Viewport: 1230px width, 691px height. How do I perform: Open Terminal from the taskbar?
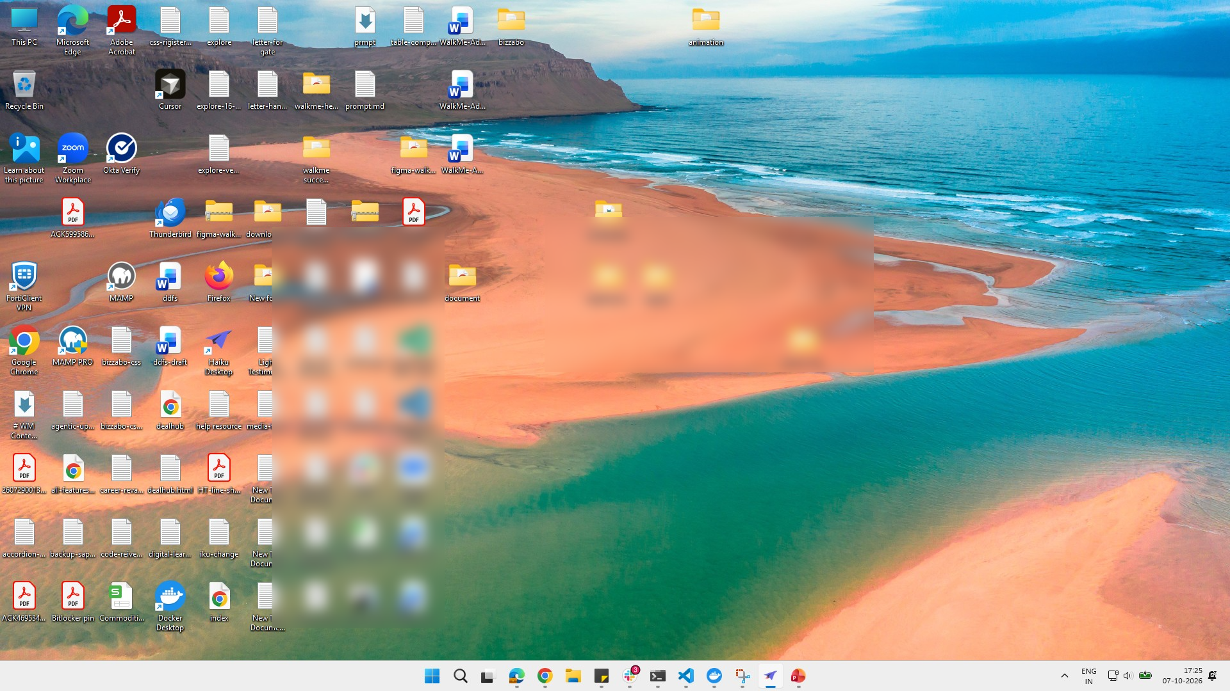tap(658, 676)
